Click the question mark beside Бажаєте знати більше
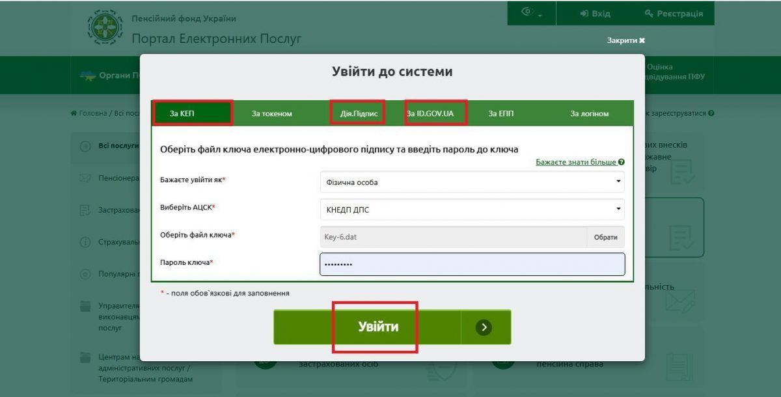 [x=622, y=161]
